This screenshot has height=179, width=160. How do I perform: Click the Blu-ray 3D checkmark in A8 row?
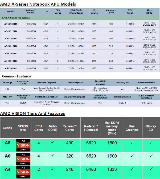(x=151, y=142)
